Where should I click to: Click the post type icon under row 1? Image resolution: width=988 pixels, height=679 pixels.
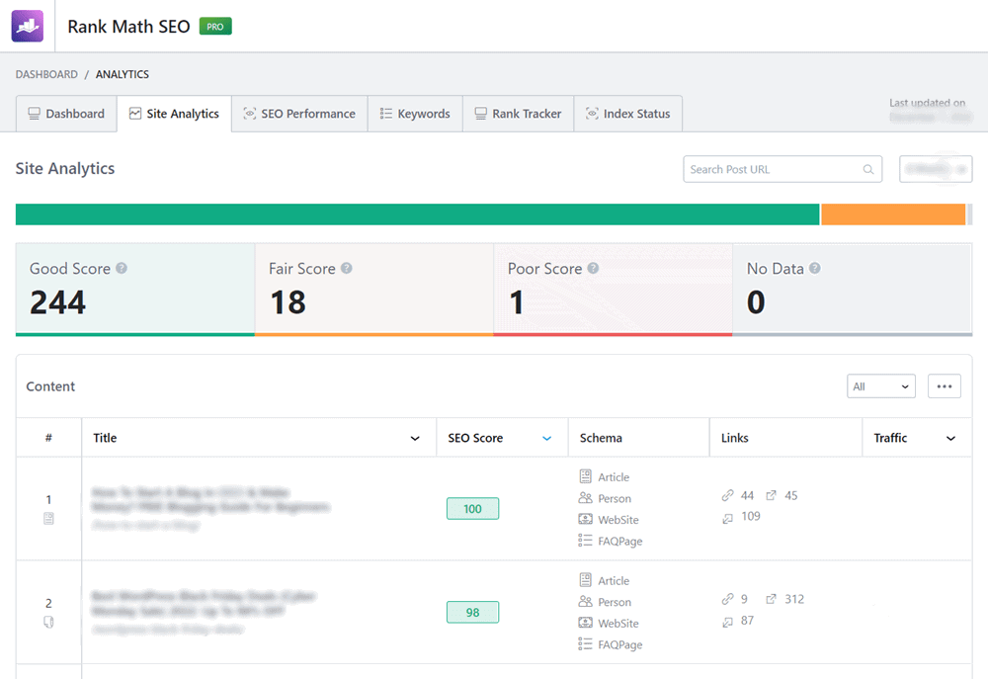(x=48, y=518)
